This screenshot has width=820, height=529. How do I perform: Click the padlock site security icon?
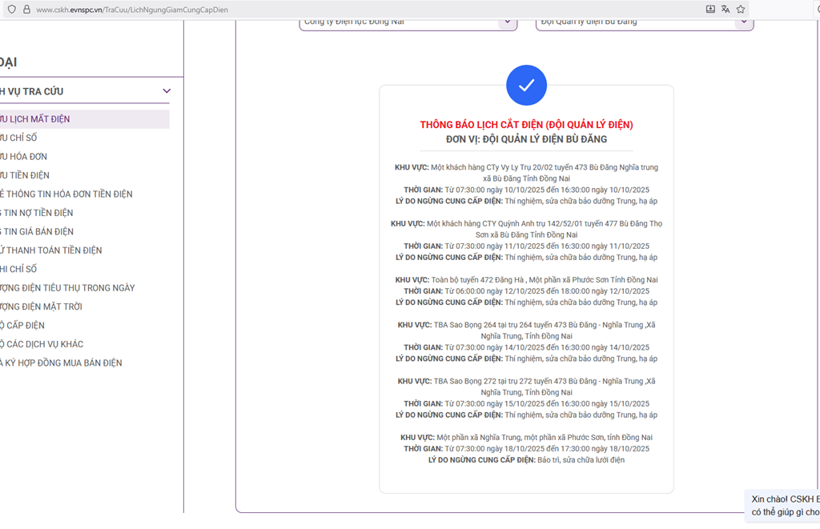coord(26,9)
